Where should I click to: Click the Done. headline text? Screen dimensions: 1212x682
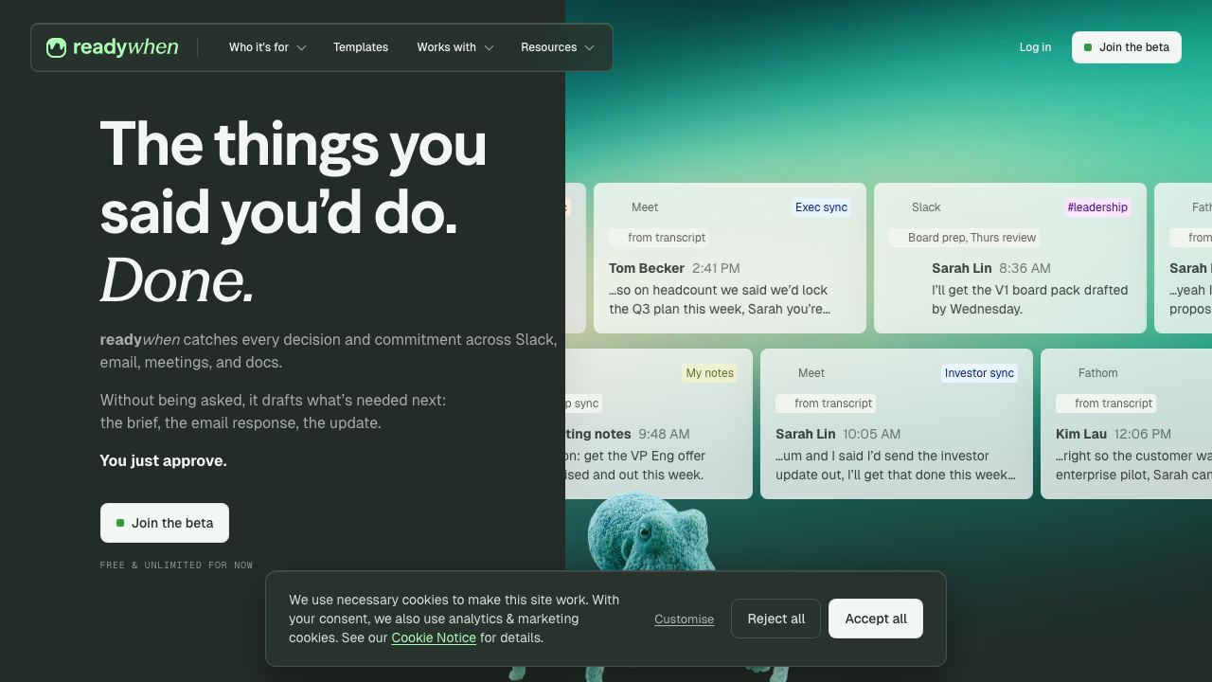point(177,281)
